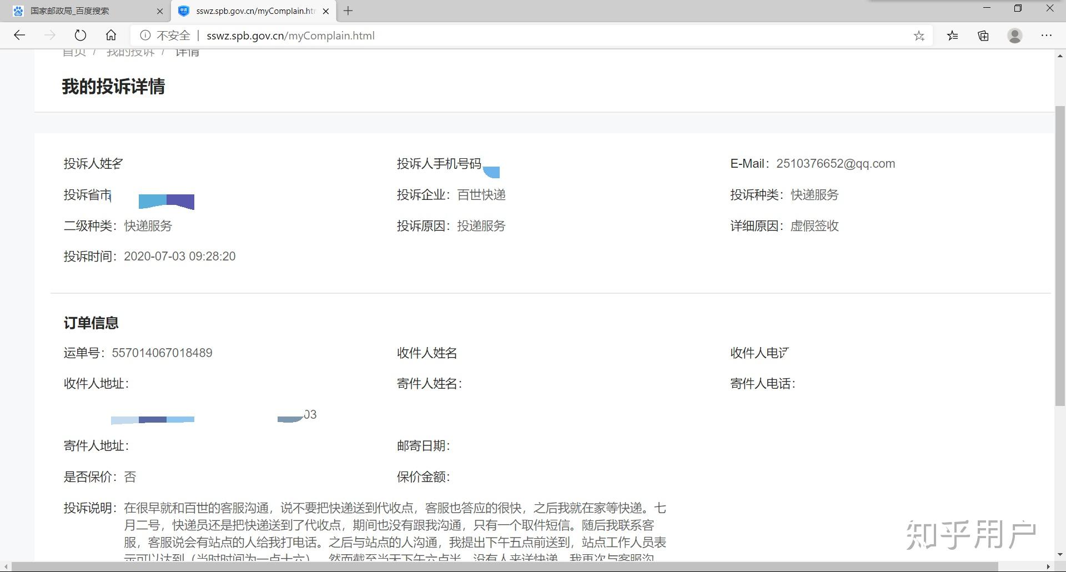Click the 订单信息 section heading
The height and width of the screenshot is (572, 1066).
pyautogui.click(x=91, y=323)
